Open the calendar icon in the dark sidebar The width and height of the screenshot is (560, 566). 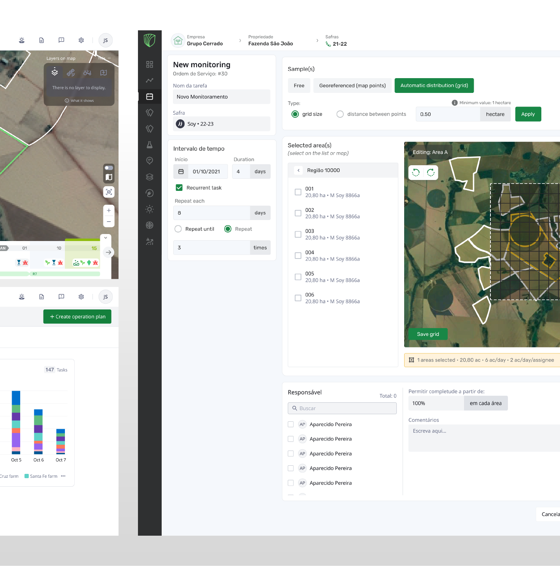150,96
